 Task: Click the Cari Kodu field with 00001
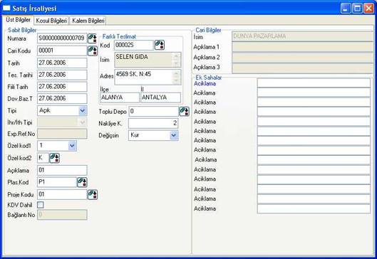point(62,51)
